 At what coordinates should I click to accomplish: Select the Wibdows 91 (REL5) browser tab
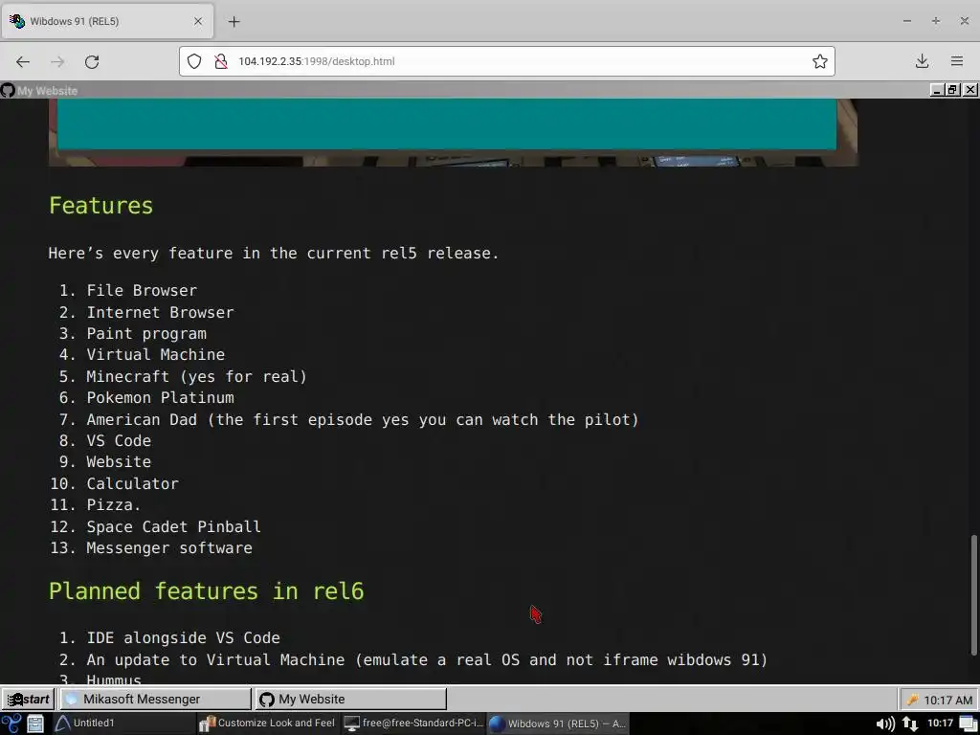[x=107, y=21]
